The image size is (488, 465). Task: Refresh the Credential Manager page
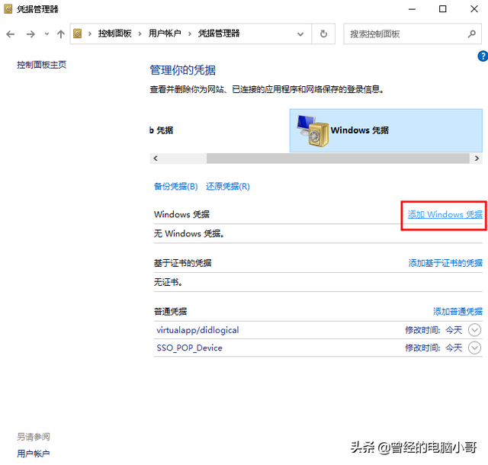[x=323, y=34]
